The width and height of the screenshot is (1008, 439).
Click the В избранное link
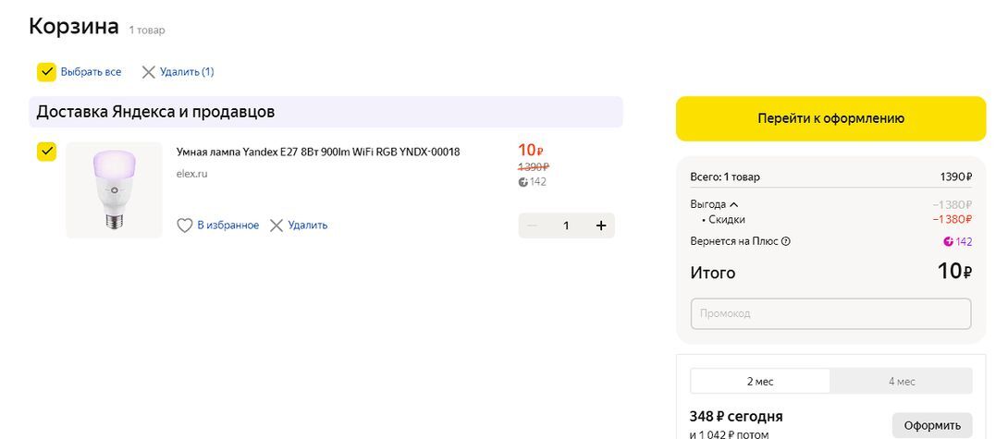coord(227,226)
